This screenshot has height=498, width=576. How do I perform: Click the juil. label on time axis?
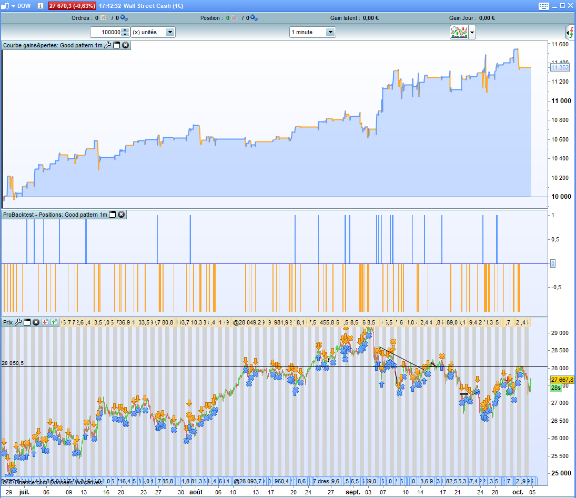tap(24, 492)
